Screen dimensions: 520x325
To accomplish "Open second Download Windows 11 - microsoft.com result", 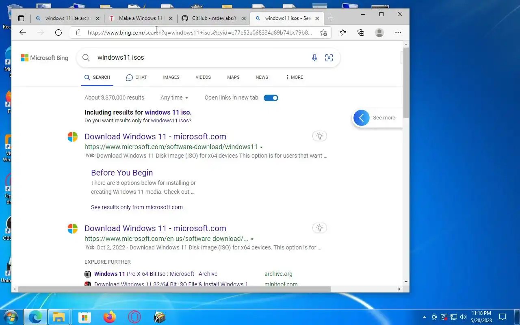I will pyautogui.click(x=155, y=228).
